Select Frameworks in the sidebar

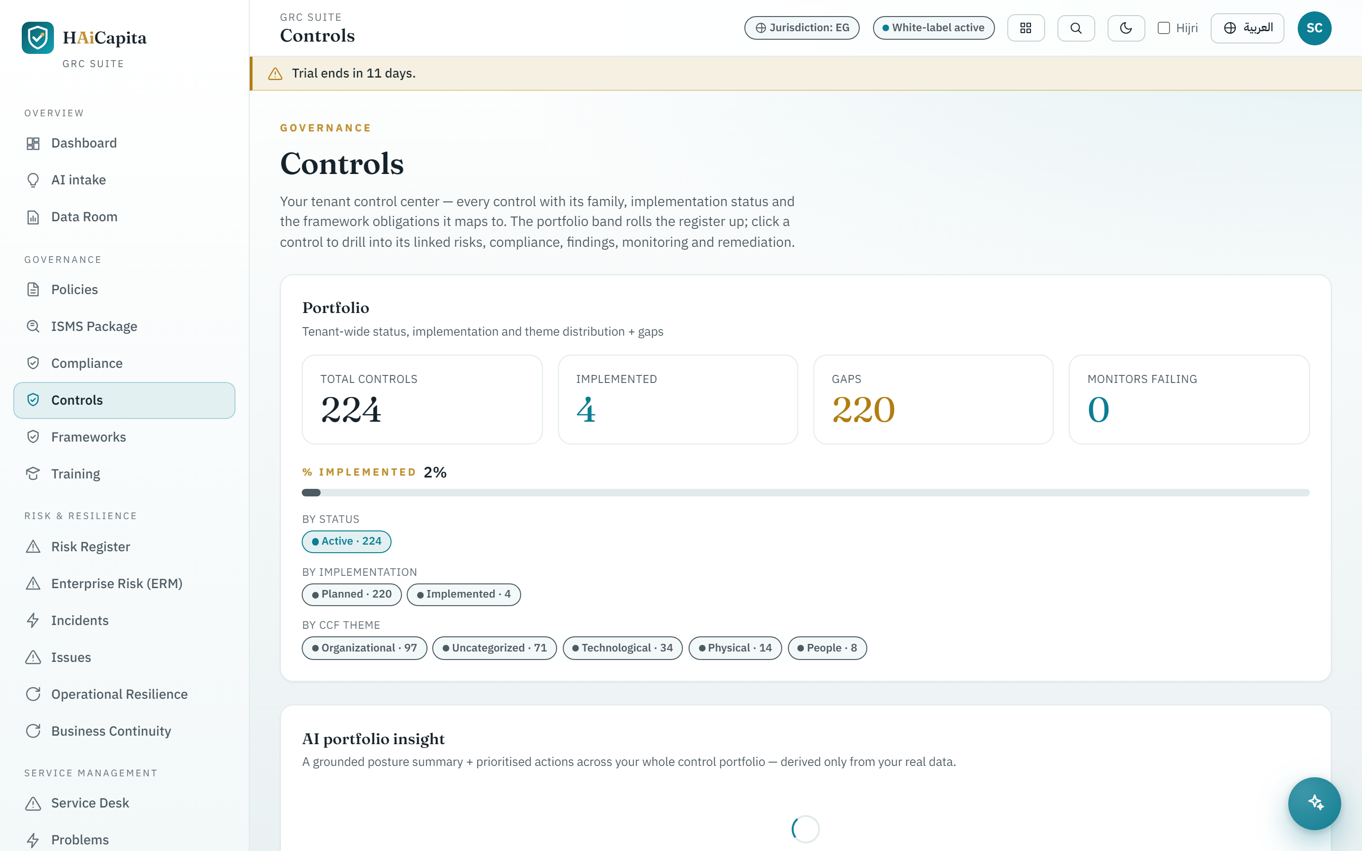click(x=124, y=437)
